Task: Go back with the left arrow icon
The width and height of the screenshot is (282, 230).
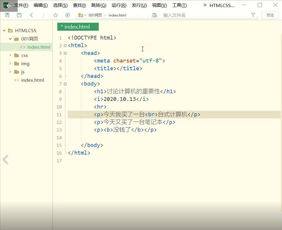Action: click(x=31, y=15)
